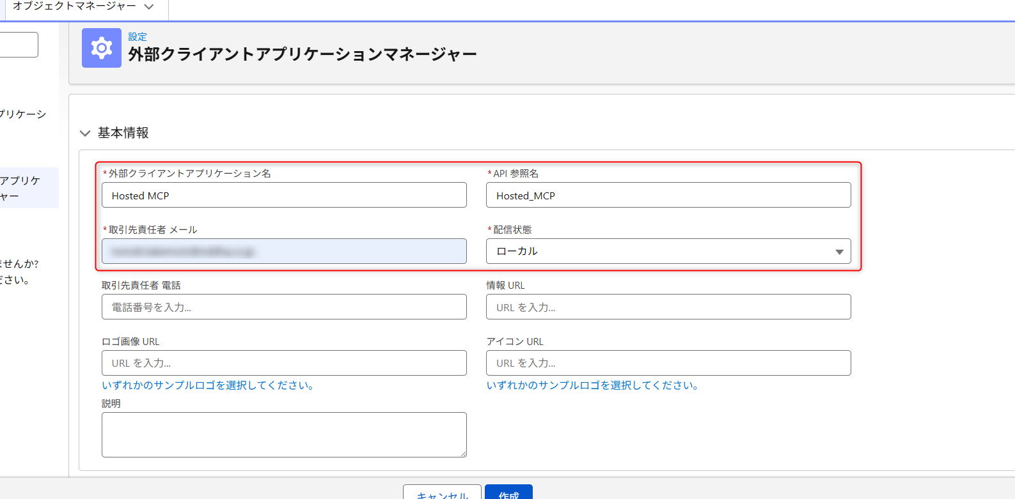
Task: Click sample logo link under アイコン URL
Action: click(592, 385)
